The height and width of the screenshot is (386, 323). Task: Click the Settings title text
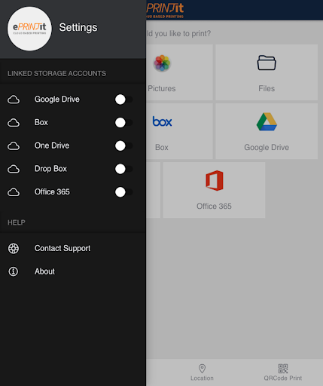click(x=78, y=27)
